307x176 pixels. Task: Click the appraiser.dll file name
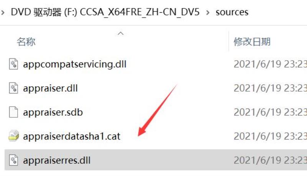point(50,89)
